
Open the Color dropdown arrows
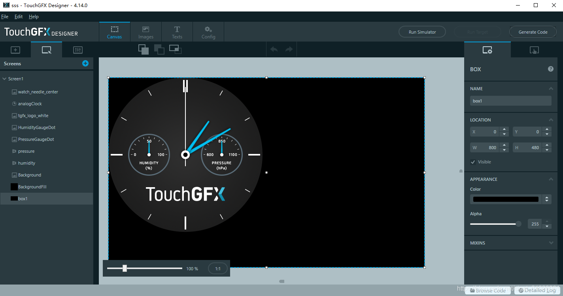[547, 199]
